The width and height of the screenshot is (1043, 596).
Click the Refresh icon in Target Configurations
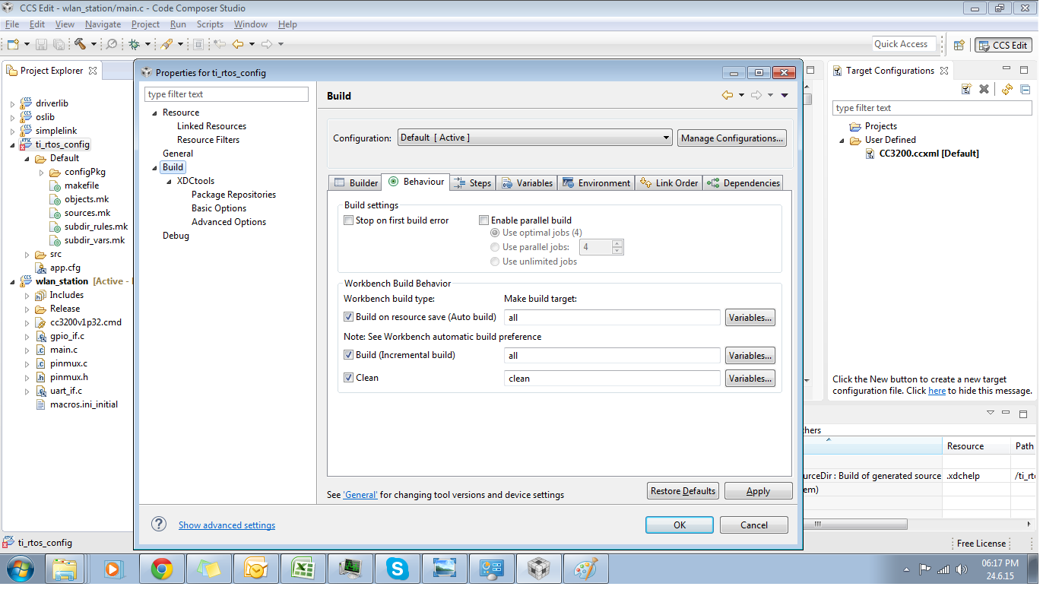[x=1007, y=89]
